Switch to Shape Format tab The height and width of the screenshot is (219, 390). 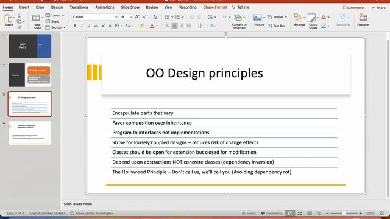click(215, 7)
